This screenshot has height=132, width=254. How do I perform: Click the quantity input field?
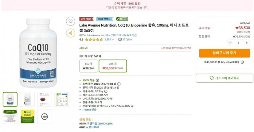pyautogui.click(x=238, y=43)
